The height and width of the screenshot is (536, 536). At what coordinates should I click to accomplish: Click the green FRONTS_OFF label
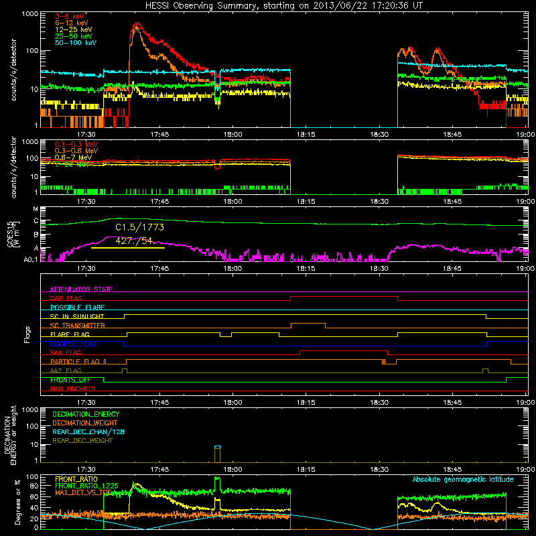point(70,380)
